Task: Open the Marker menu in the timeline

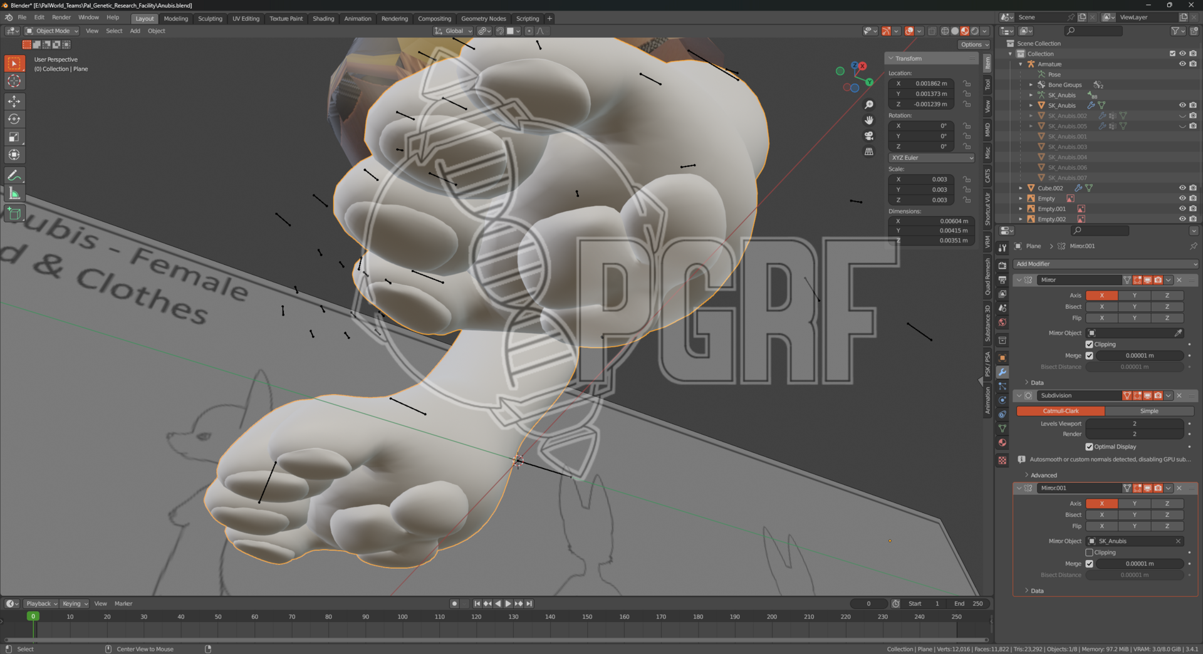Action: (123, 604)
